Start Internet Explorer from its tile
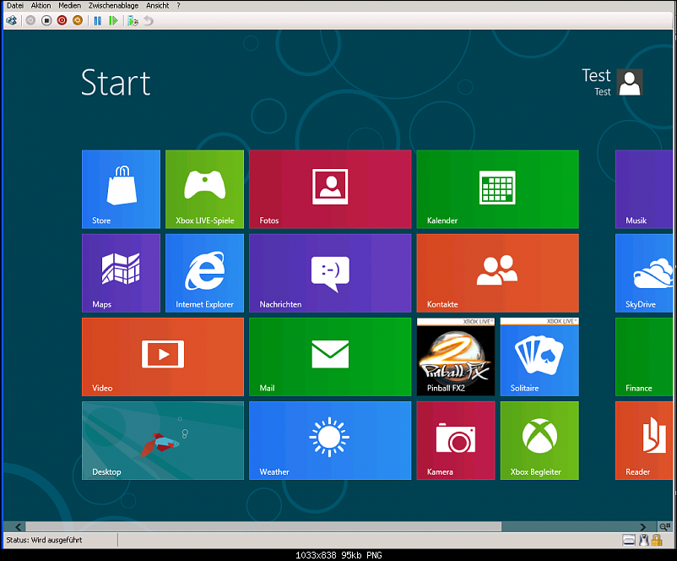Screen dimensions: 677x561 pyautogui.click(x=204, y=273)
